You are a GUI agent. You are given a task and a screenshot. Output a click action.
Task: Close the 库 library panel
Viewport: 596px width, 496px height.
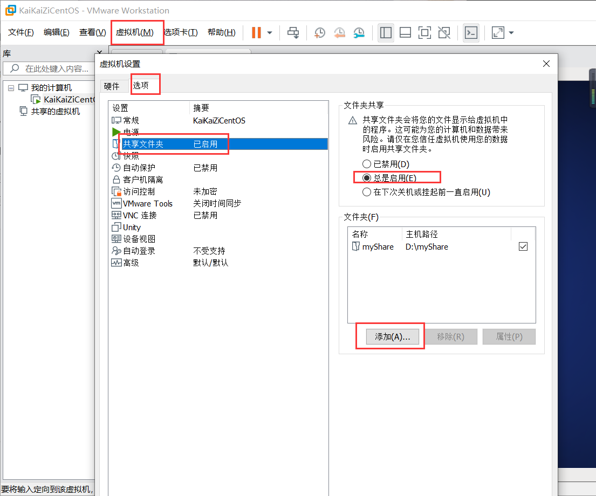100,52
